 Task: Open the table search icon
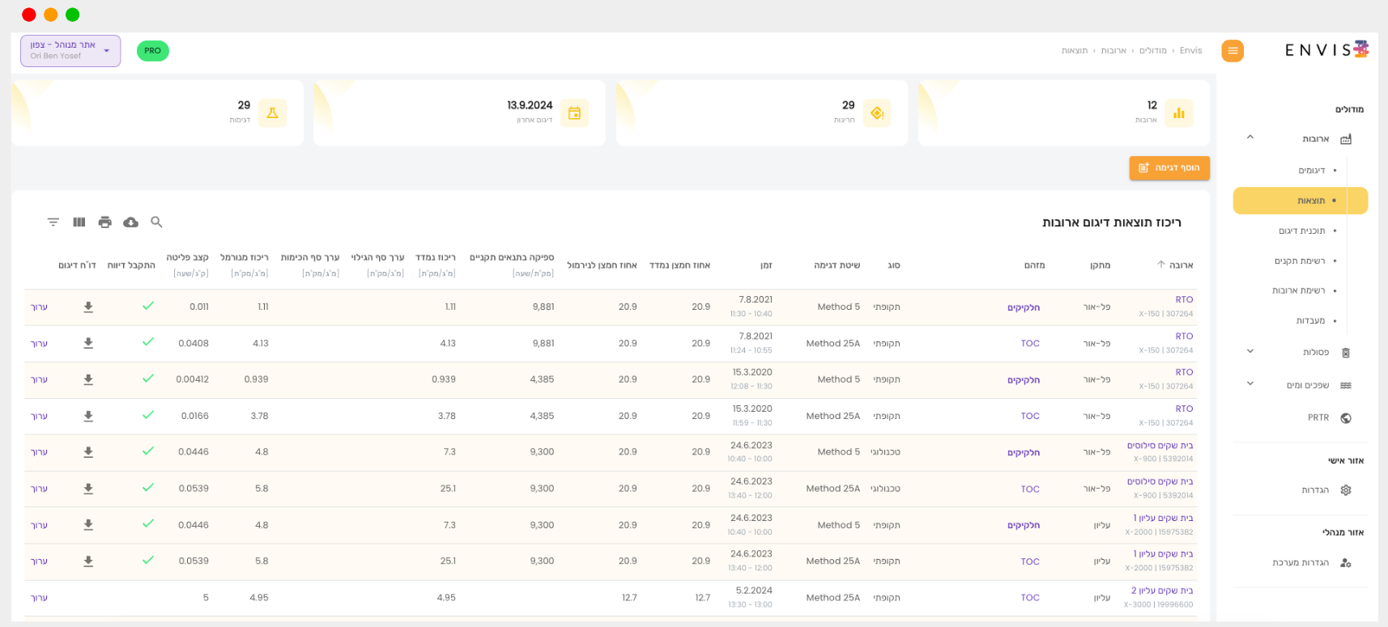(x=156, y=222)
